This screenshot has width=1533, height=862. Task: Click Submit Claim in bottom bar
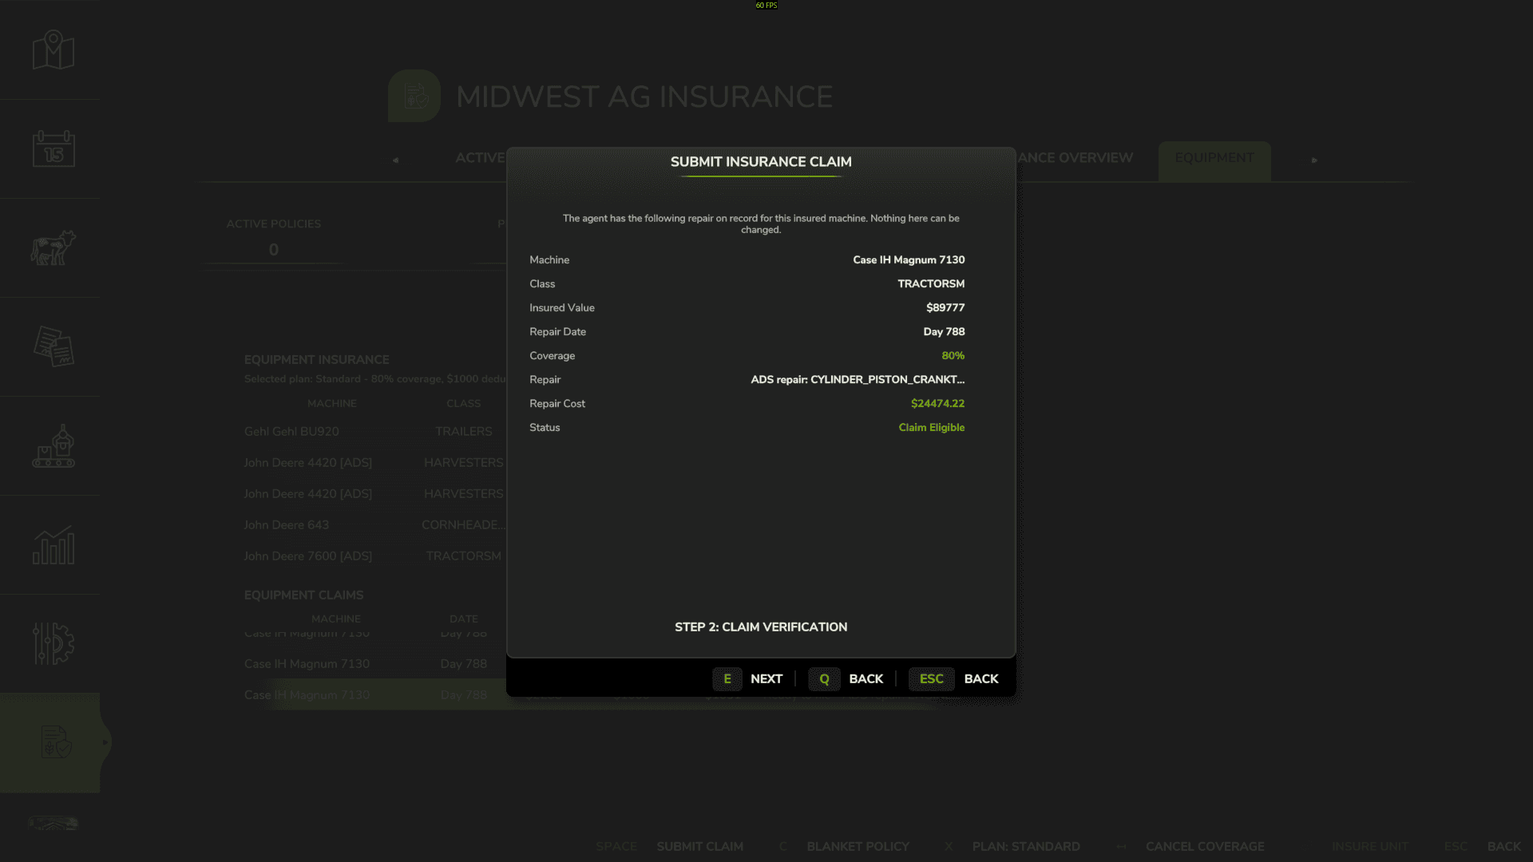(x=699, y=846)
